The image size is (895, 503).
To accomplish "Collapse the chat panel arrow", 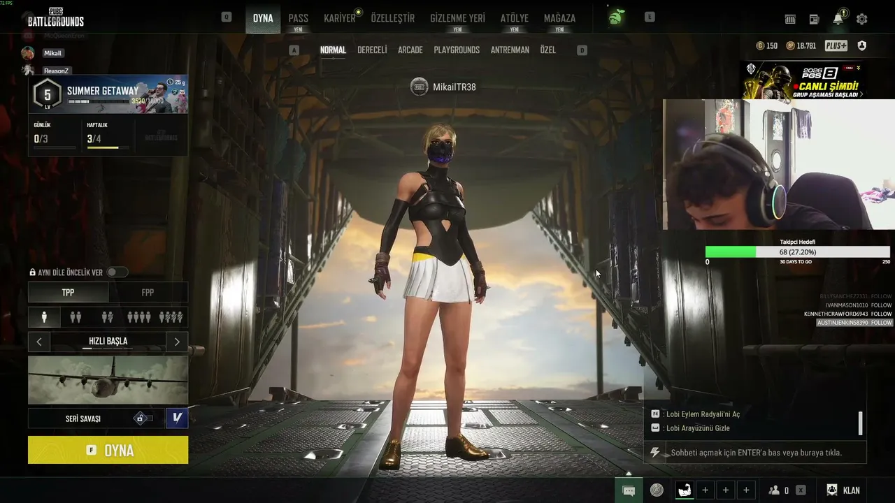I will pyautogui.click(x=628, y=474).
